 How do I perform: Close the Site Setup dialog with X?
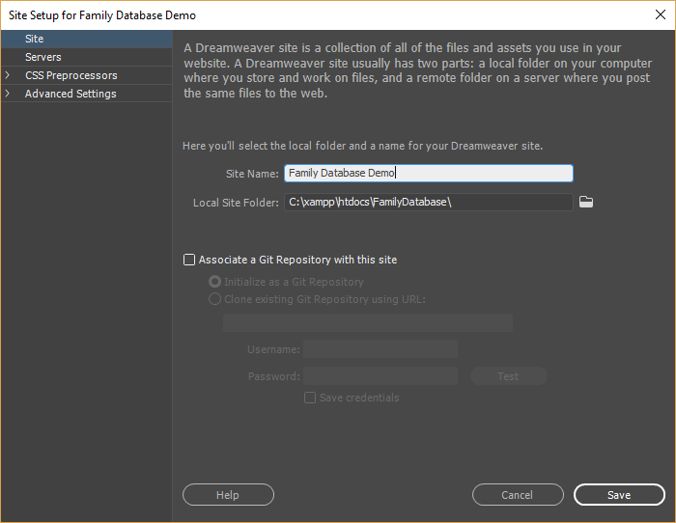click(x=660, y=14)
